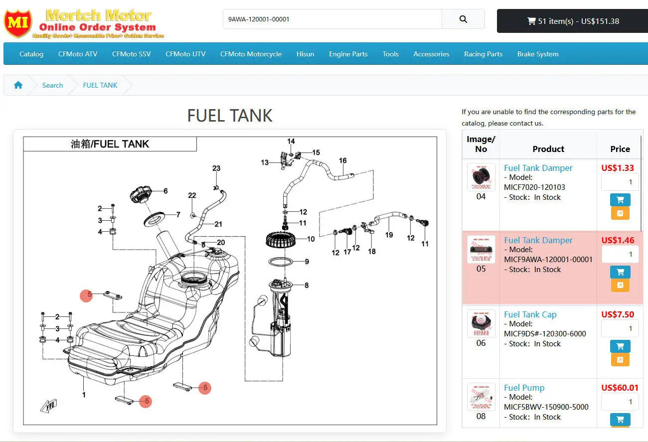This screenshot has height=442, width=648.
Task: Select the Brake System menu item
Action: click(x=538, y=54)
